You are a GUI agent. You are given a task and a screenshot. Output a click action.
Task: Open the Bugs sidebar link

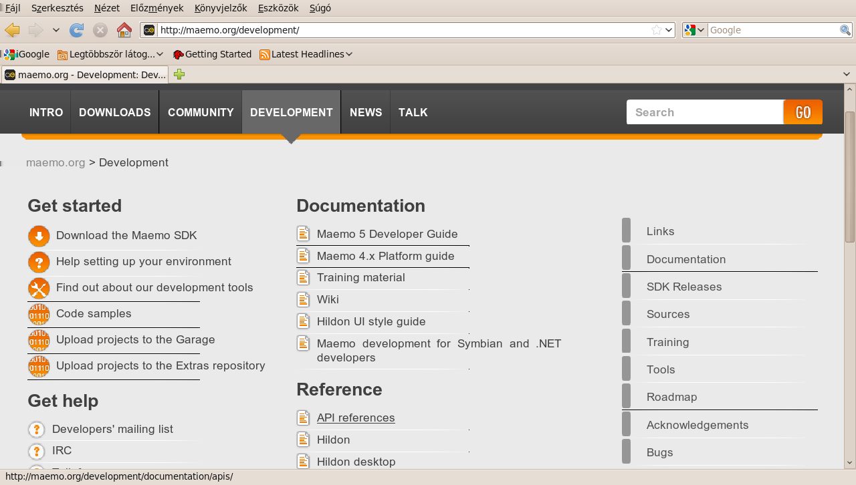[660, 452]
